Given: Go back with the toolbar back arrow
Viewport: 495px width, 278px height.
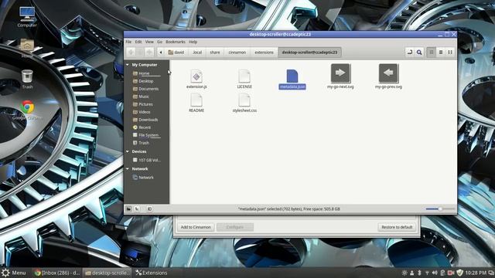Looking at the screenshot, I should coord(131,53).
